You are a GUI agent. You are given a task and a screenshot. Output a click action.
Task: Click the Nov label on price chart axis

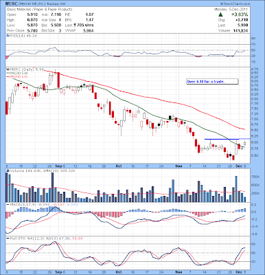click(178, 166)
